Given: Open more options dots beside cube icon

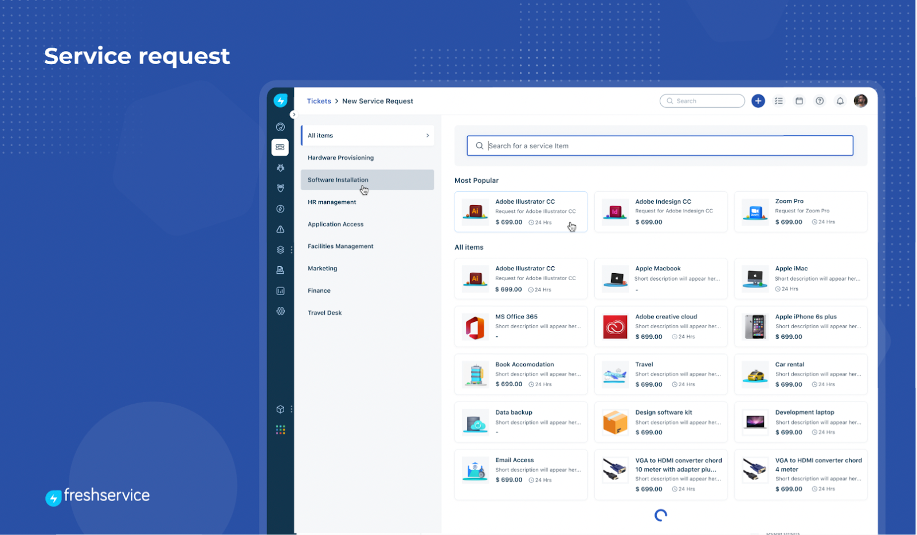Looking at the screenshot, I should tap(291, 409).
